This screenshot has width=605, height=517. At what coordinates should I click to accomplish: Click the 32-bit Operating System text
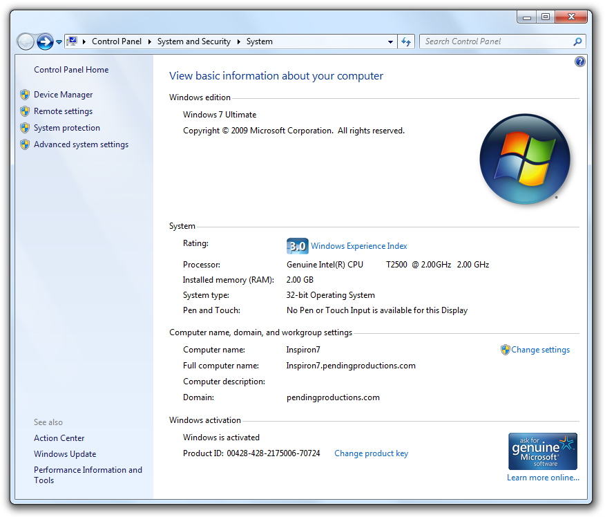330,295
